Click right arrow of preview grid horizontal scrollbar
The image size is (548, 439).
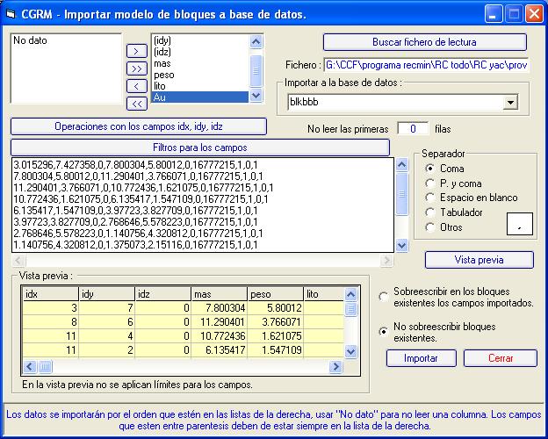point(335,367)
